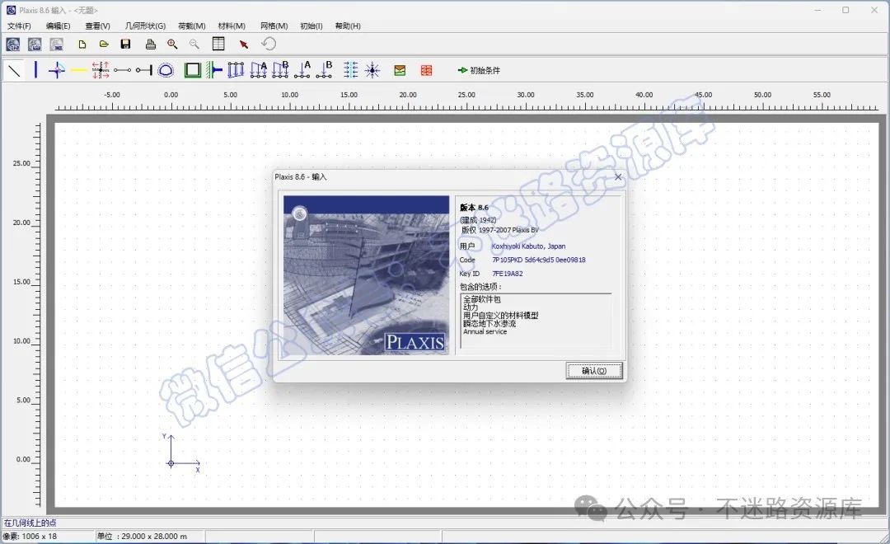Minimize the Plaxis input window

coord(818,10)
